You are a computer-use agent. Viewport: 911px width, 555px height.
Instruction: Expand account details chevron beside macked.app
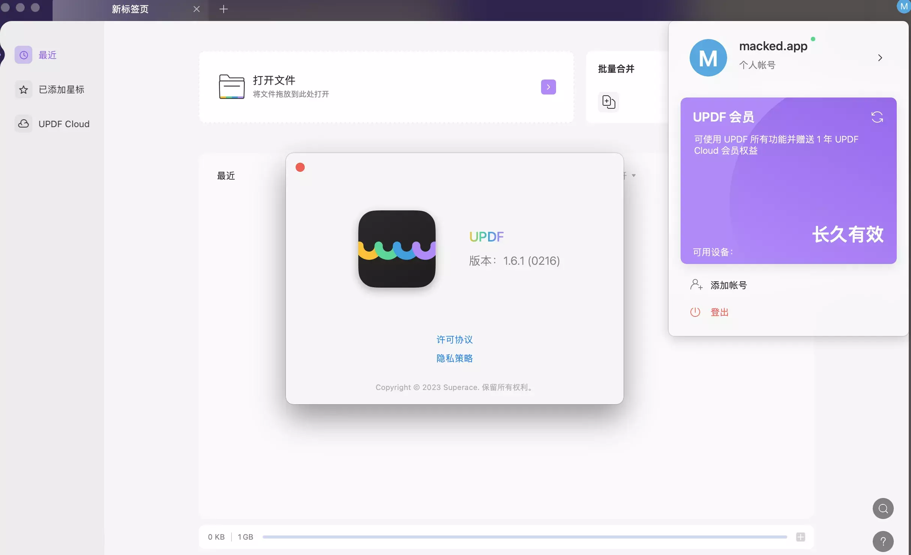point(880,58)
